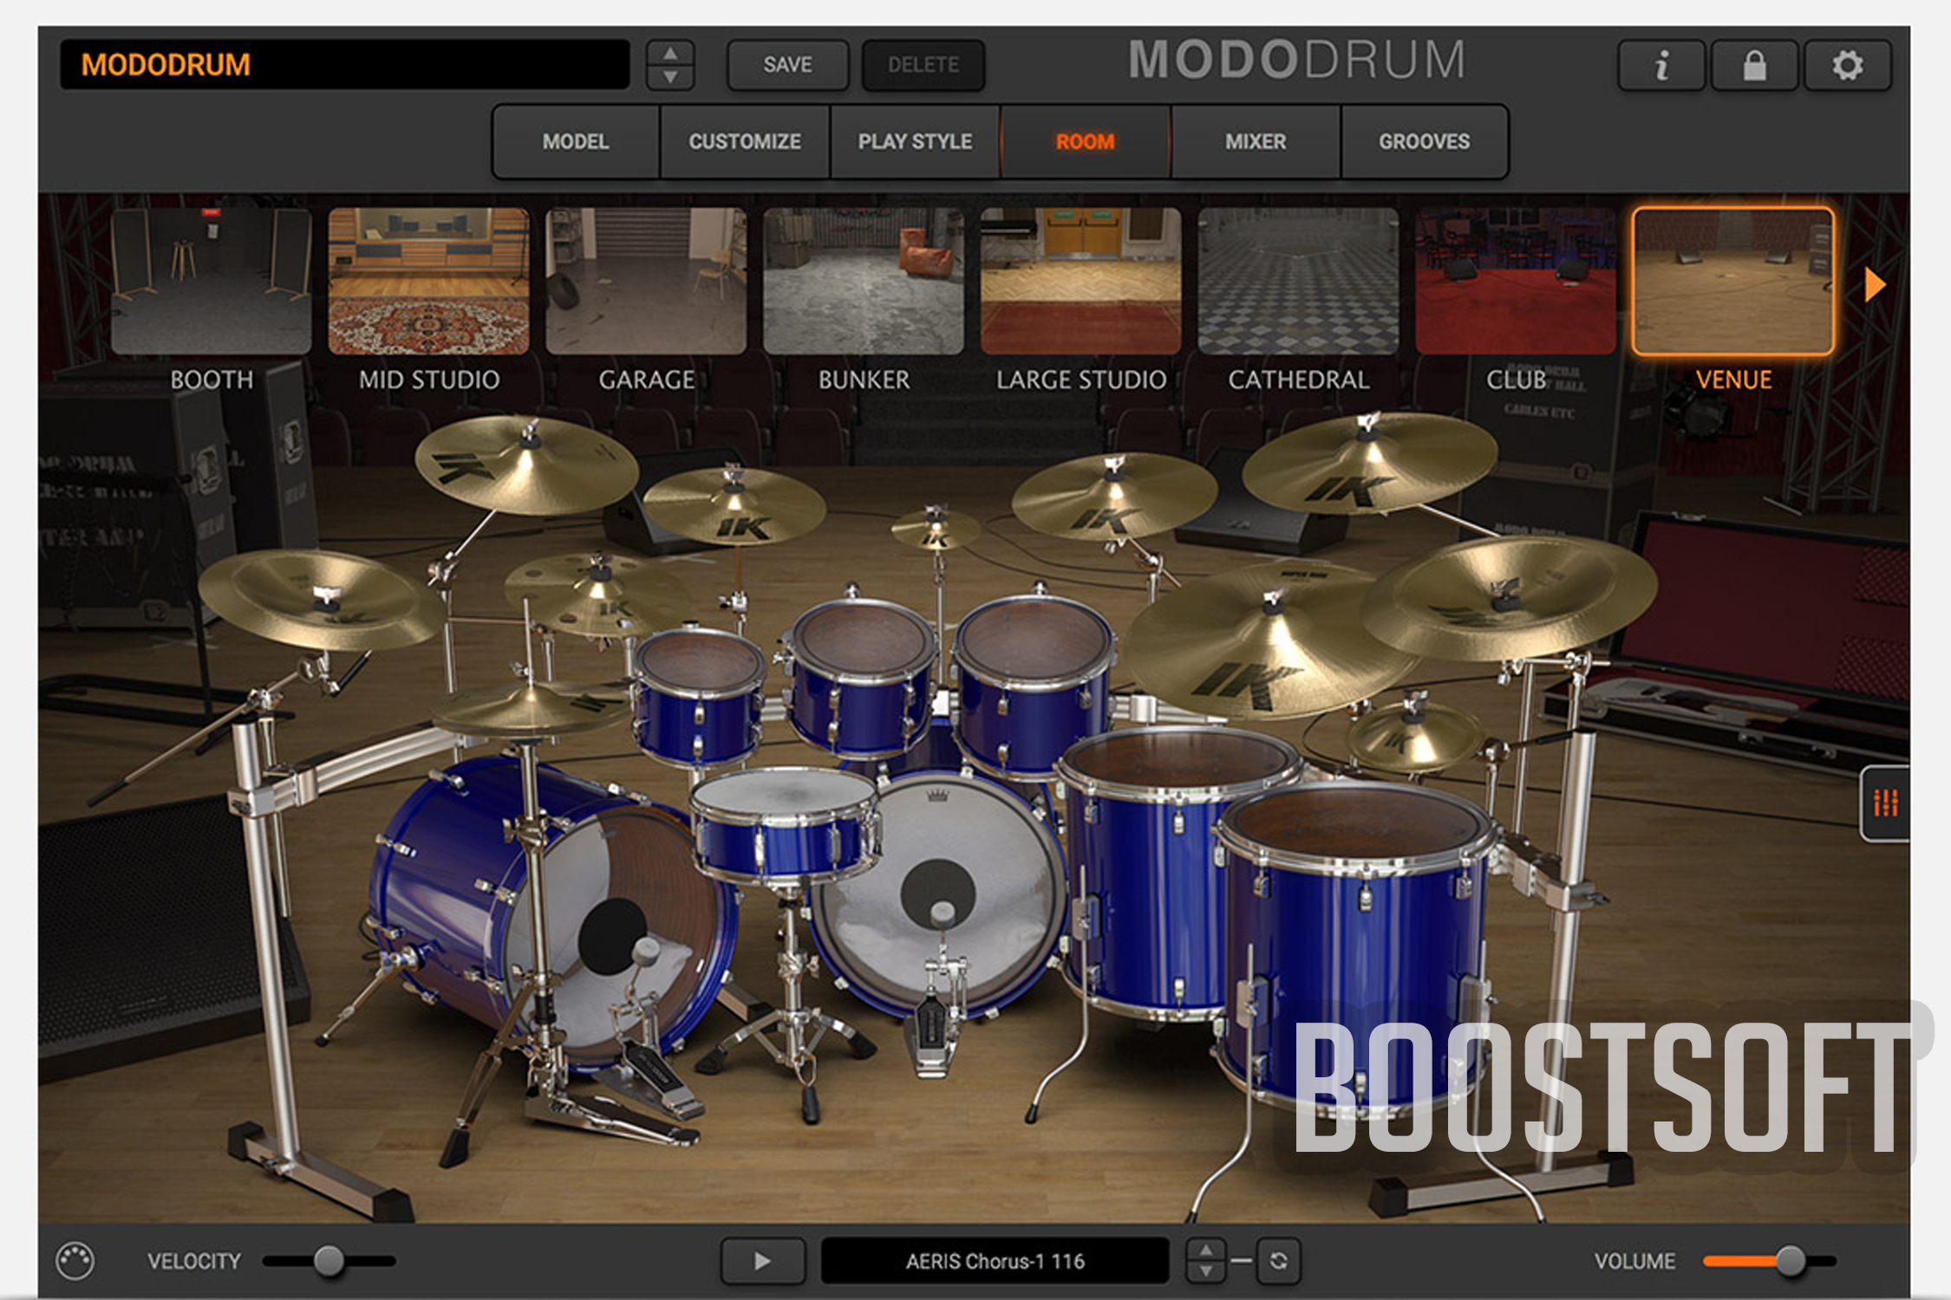Pick the LARGE STUDIO room thumbnail
This screenshot has width=1951, height=1300.
[1080, 281]
